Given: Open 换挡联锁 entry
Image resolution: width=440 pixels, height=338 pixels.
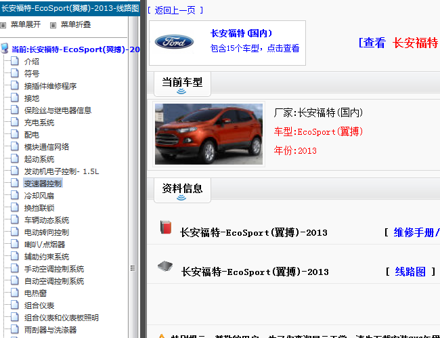Looking at the screenshot, I should coord(39,208).
